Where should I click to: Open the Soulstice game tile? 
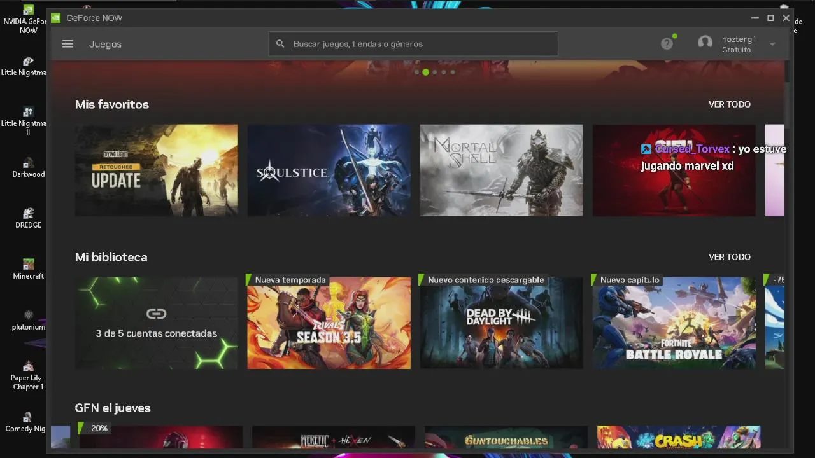[329, 170]
